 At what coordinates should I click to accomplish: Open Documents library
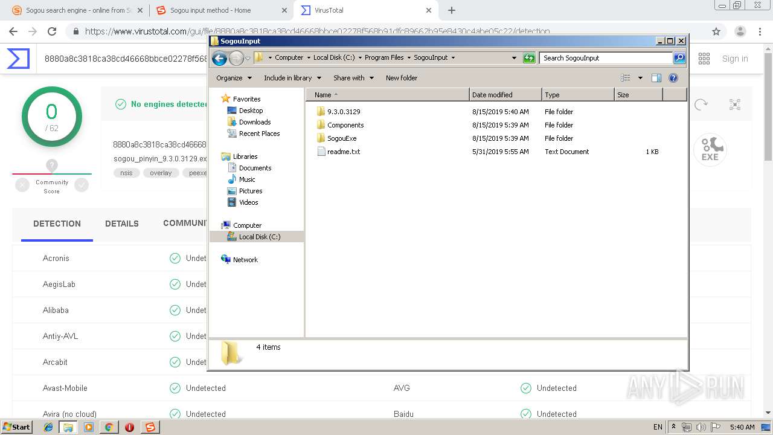[255, 168]
